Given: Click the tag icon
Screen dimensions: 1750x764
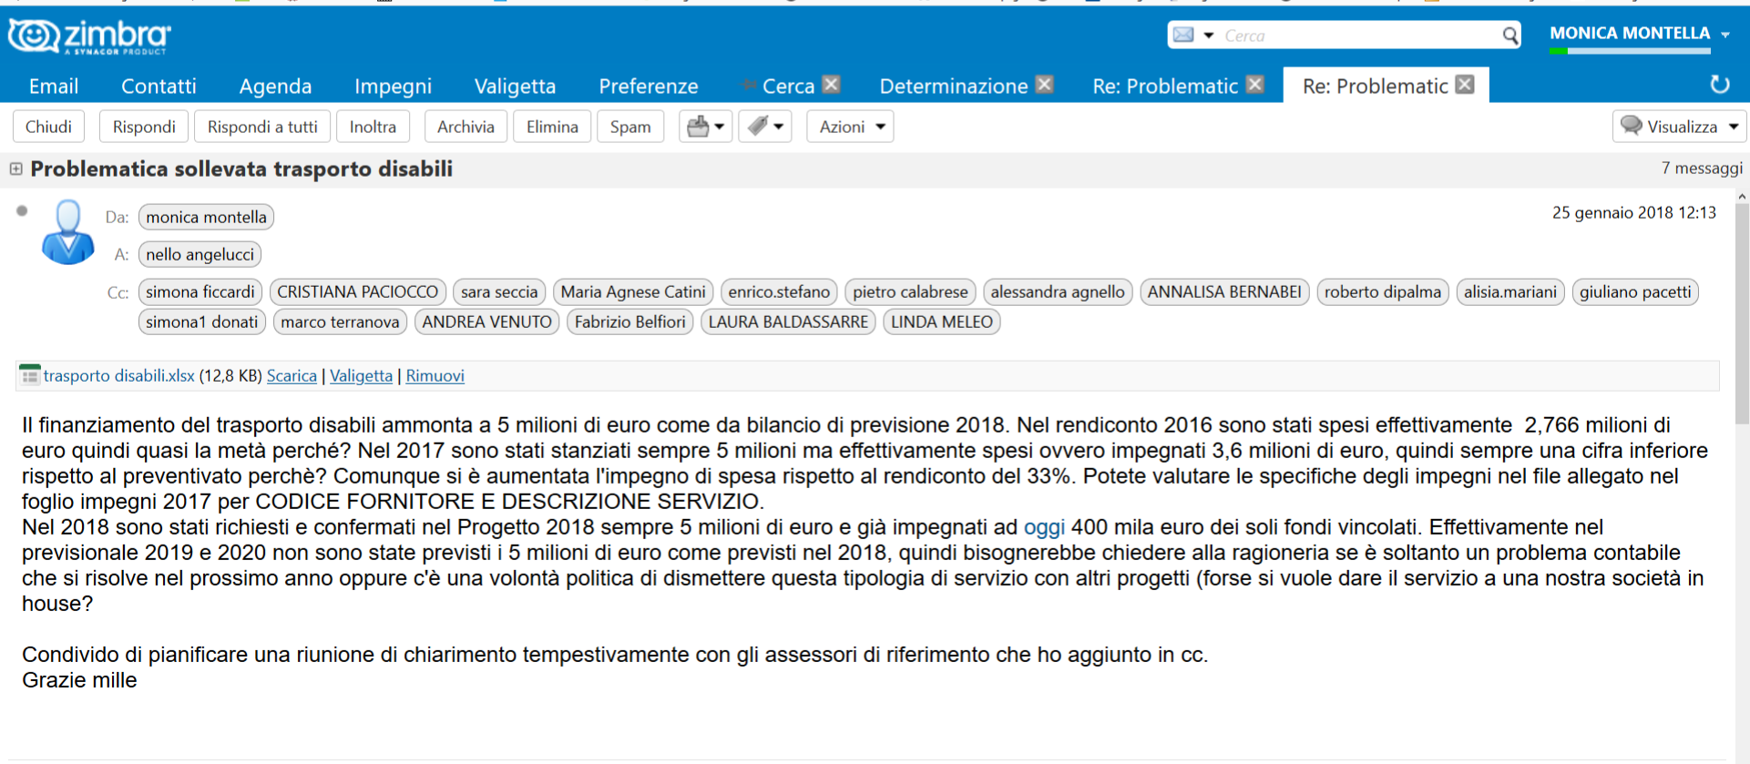Looking at the screenshot, I should point(757,127).
